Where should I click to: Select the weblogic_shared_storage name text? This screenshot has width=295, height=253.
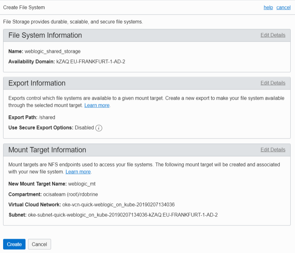[x=53, y=51]
